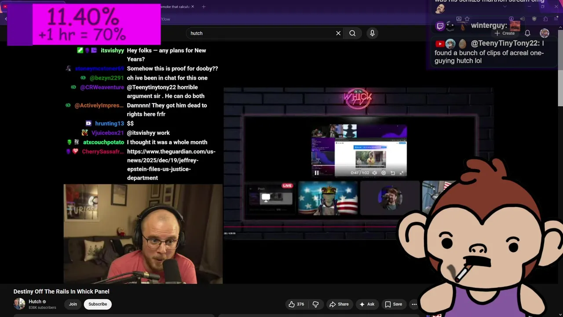Image resolution: width=563 pixels, height=317 pixels.
Task: Open YouTube notifications bell
Action: click(527, 33)
